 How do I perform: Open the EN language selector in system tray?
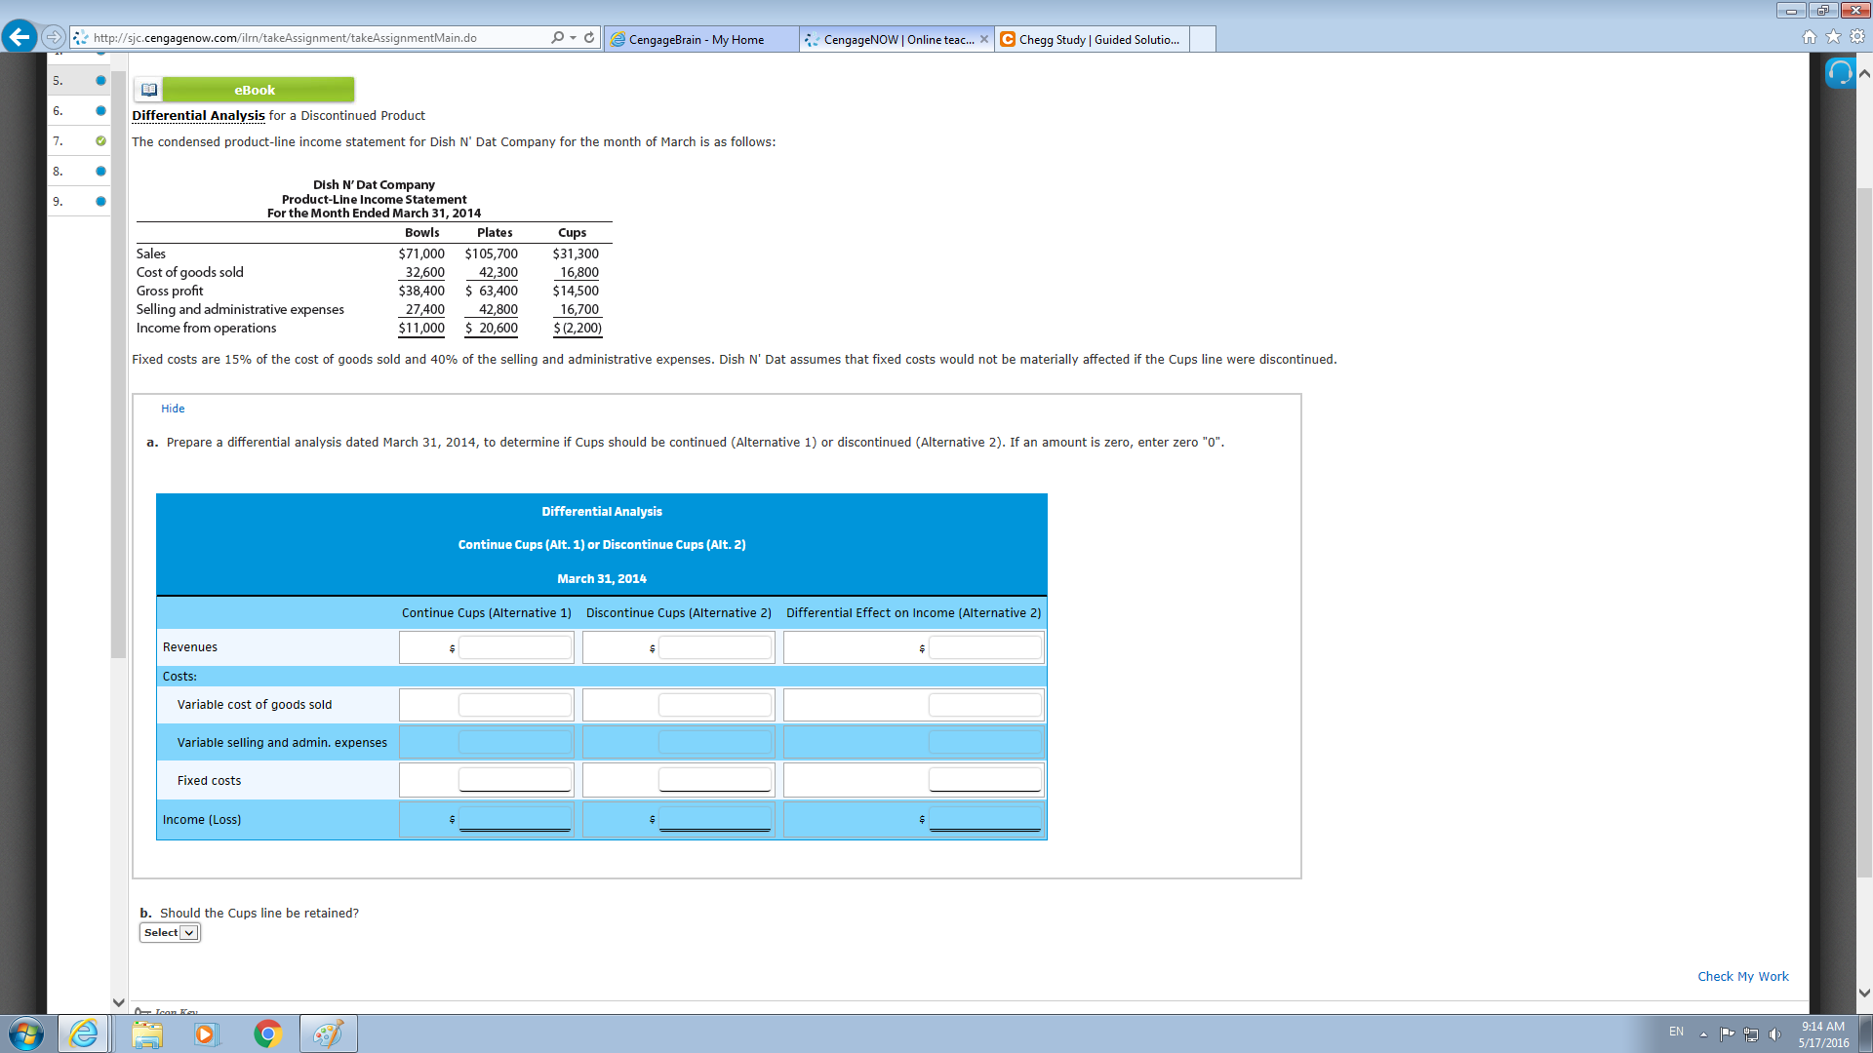[1676, 1032]
